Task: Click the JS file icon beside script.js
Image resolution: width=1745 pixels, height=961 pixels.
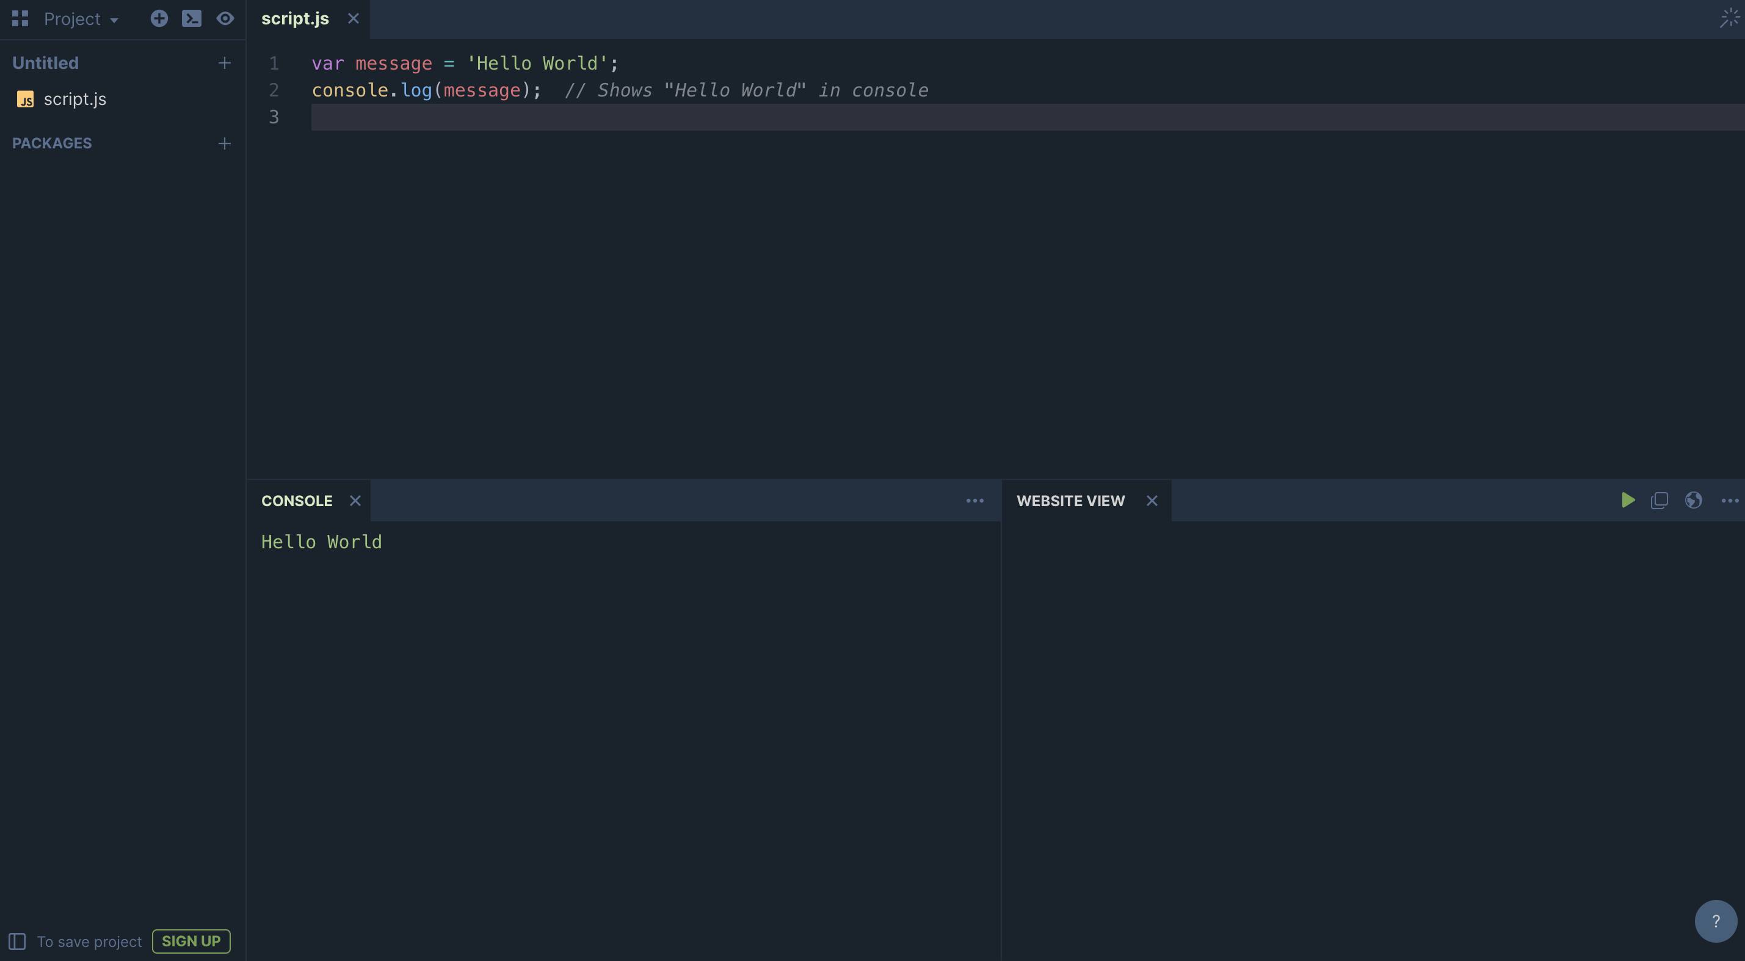Action: [25, 100]
